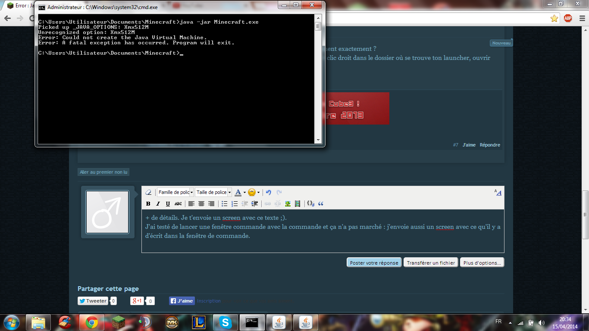Click inside the reply text area

coord(323,231)
